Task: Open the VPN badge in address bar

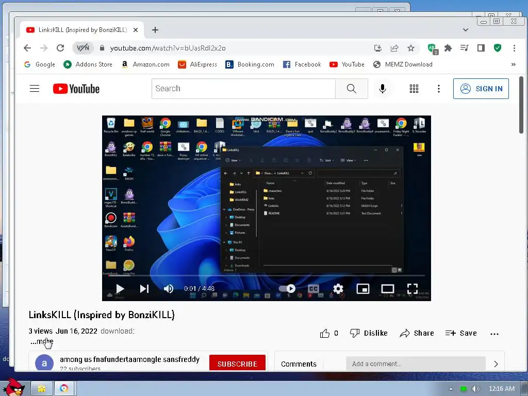Action: (x=83, y=48)
